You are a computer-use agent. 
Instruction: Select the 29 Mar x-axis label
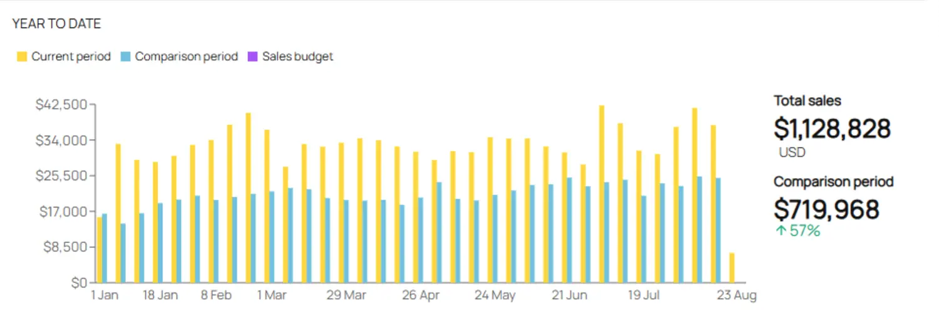[346, 296]
